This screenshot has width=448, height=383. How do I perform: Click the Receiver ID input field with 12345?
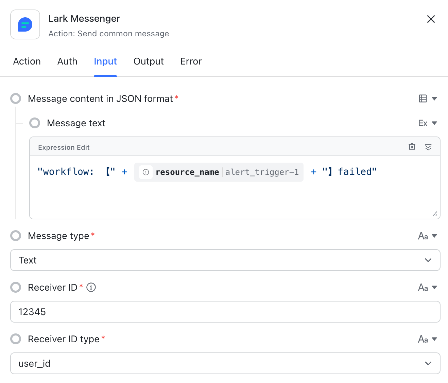[225, 312]
